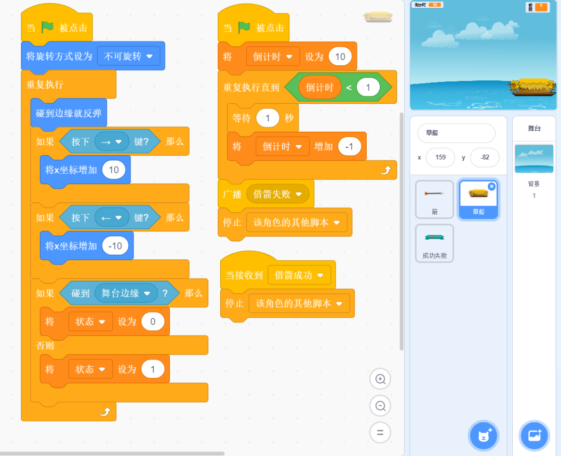Select the 箭 sprite thumbnail

[x=434, y=199]
